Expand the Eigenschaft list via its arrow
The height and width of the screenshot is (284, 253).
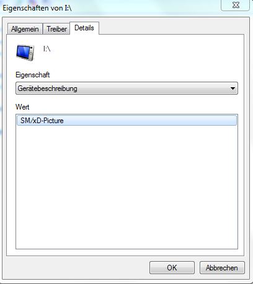point(233,88)
